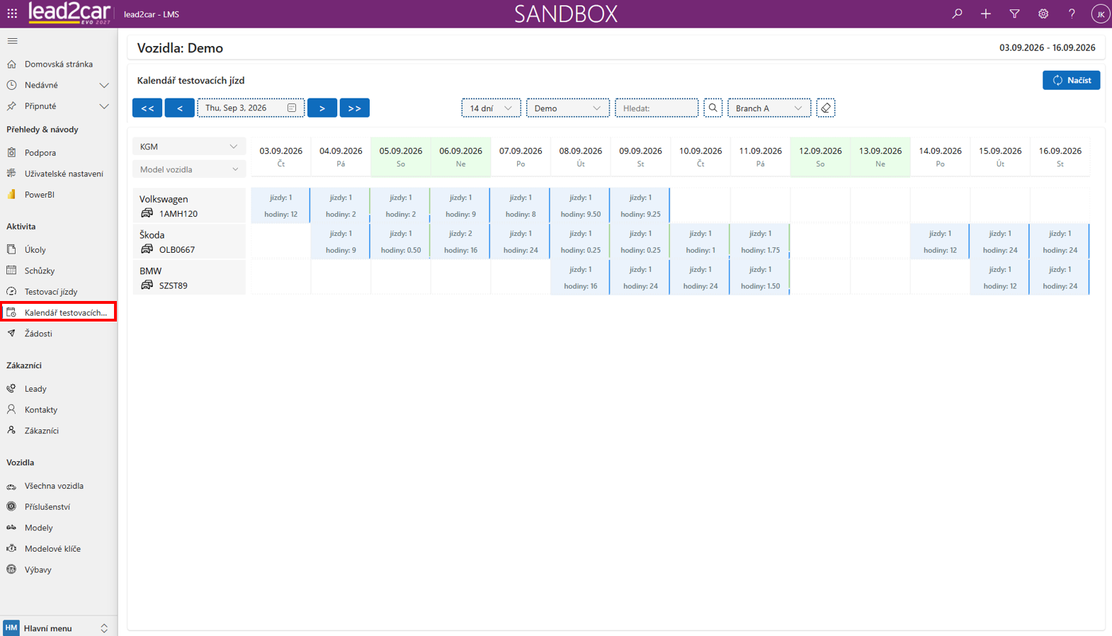Go to previous day with < button
Image resolution: width=1112 pixels, height=636 pixels.
pos(180,108)
